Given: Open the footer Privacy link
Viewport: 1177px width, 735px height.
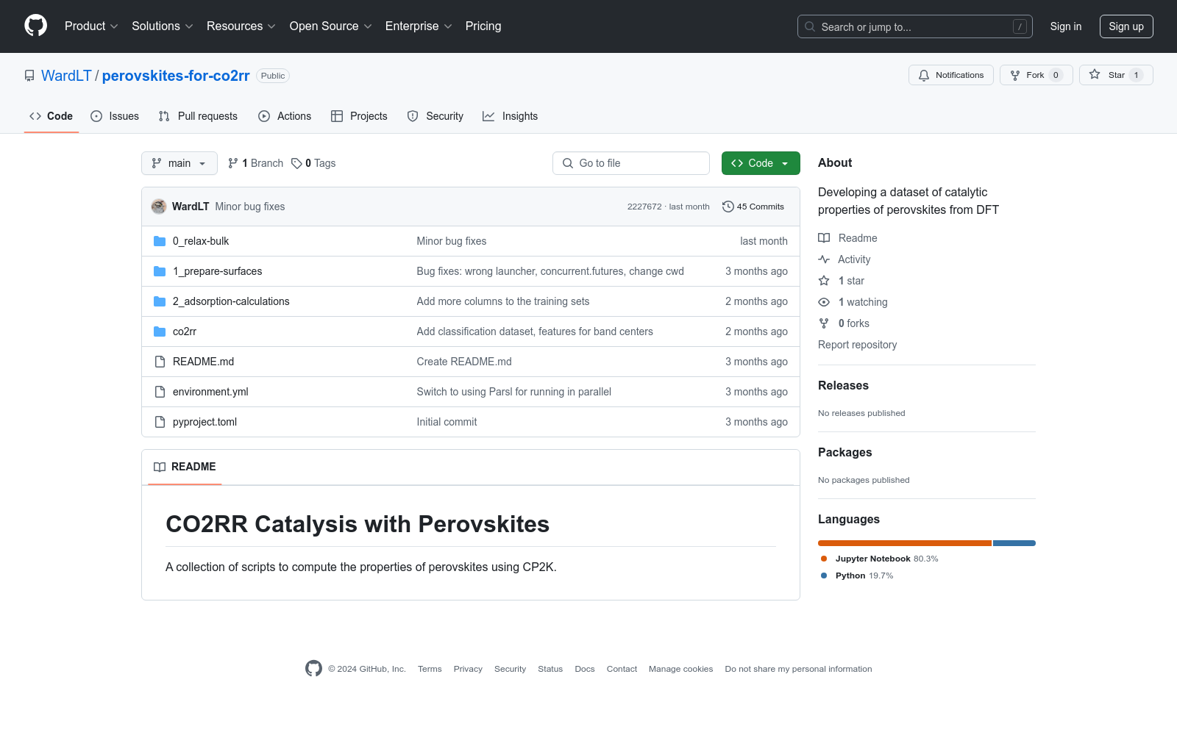Looking at the screenshot, I should [468, 669].
